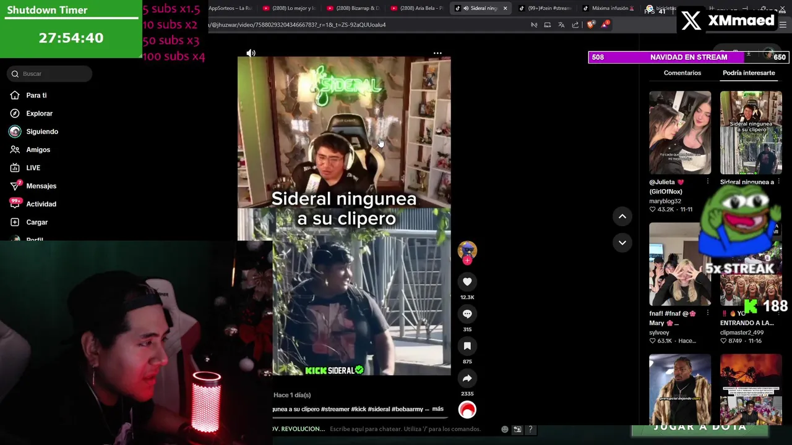Open 'Mensajes' in the sidebar

pos(41,186)
